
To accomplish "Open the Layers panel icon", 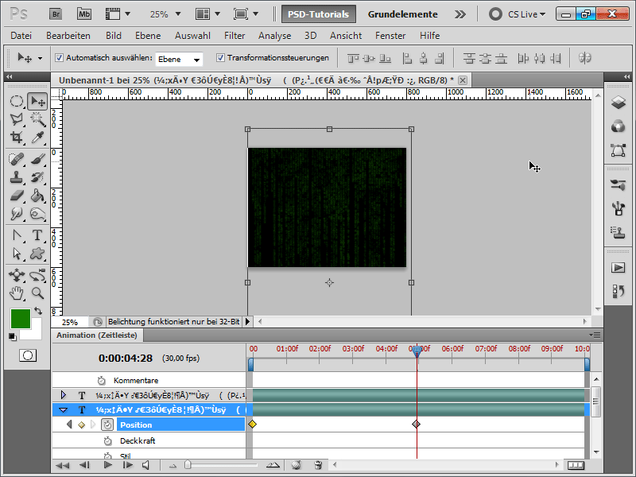I will click(619, 103).
